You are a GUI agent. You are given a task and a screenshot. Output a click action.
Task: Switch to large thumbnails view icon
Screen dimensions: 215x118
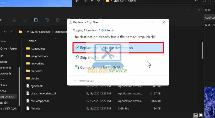[x=201, y=115]
